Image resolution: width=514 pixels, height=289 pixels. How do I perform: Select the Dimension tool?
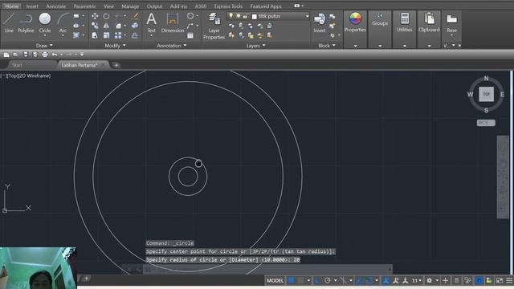(173, 22)
